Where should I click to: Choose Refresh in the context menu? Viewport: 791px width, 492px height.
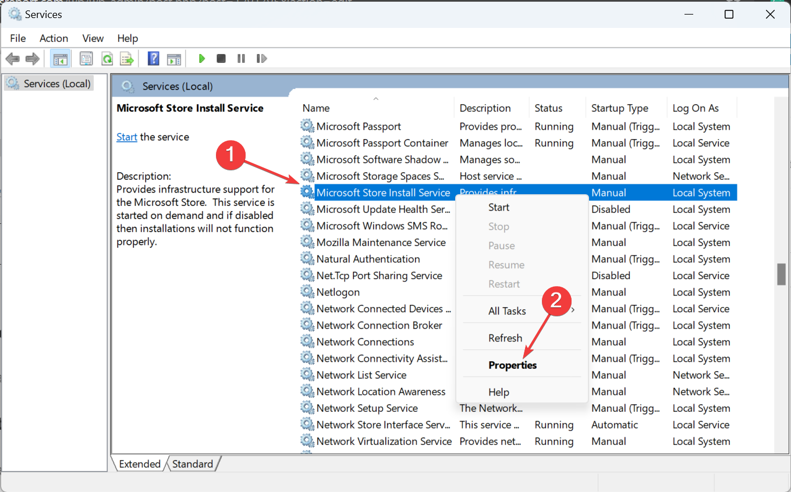(x=522, y=338)
